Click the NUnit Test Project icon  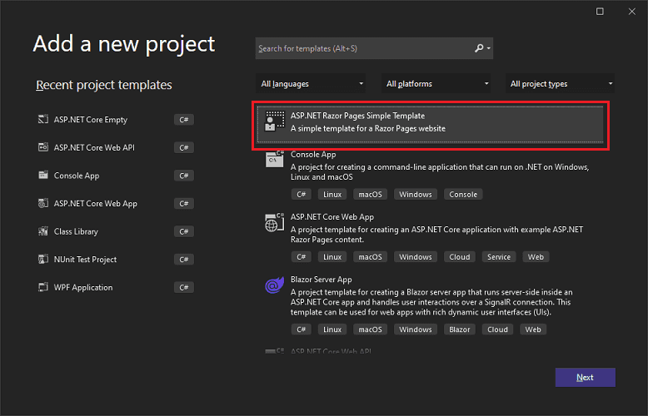coord(43,260)
